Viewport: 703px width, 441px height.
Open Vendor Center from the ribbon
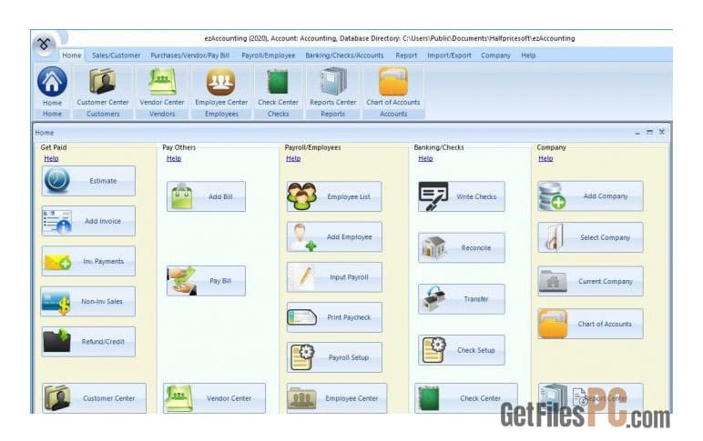point(162,86)
